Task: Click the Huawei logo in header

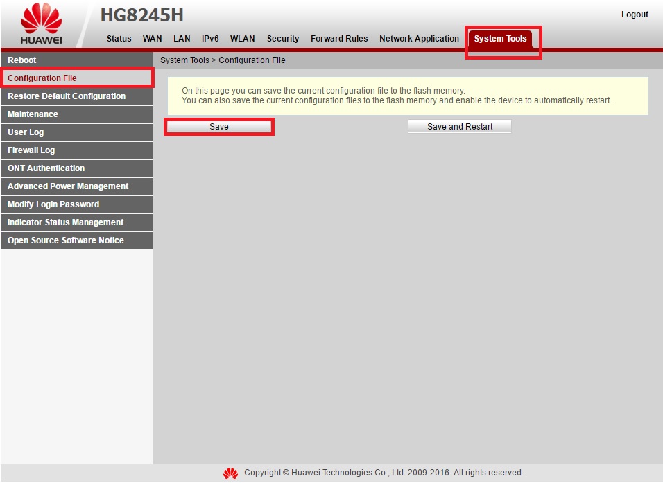Action: click(x=41, y=24)
